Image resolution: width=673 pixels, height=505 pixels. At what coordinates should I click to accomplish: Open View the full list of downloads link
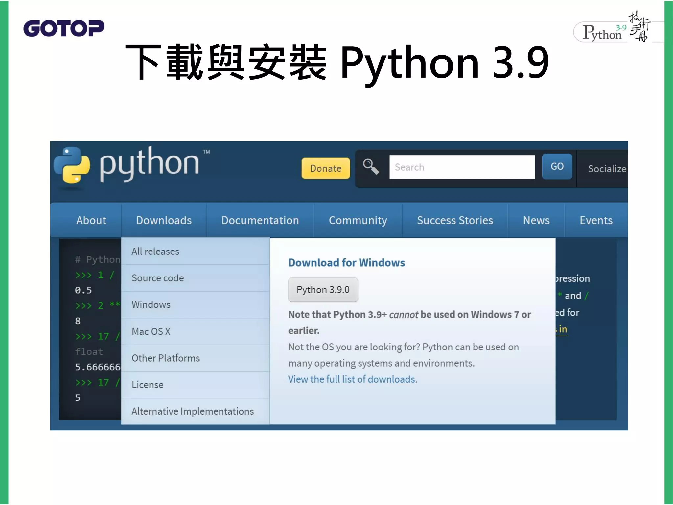[x=353, y=379]
